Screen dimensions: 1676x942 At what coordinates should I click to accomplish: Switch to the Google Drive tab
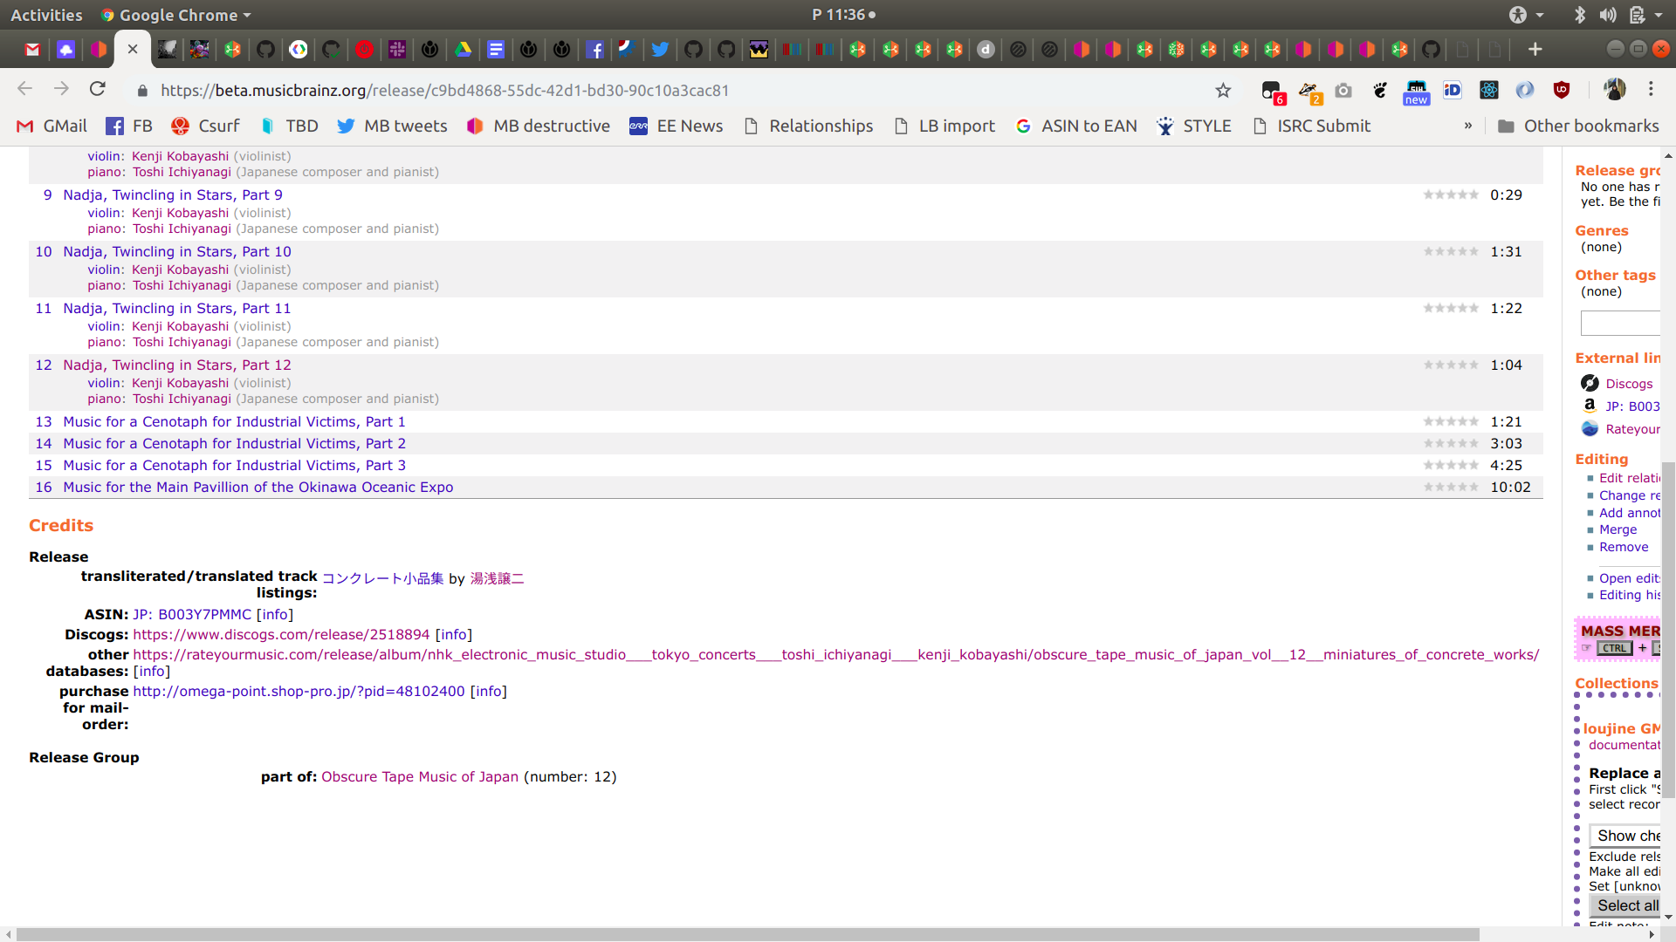(x=464, y=50)
